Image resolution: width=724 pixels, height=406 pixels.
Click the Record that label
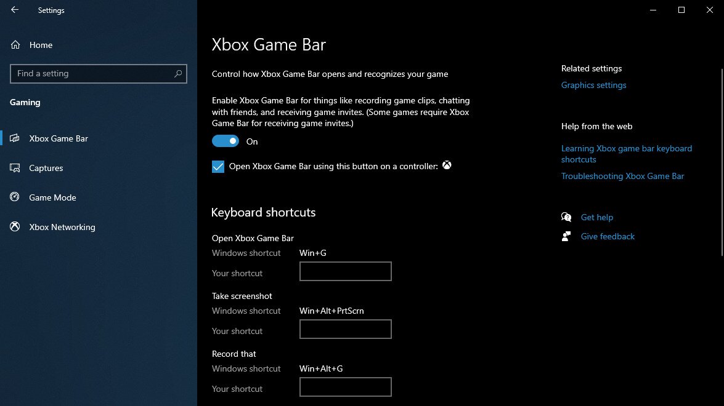tap(234, 354)
